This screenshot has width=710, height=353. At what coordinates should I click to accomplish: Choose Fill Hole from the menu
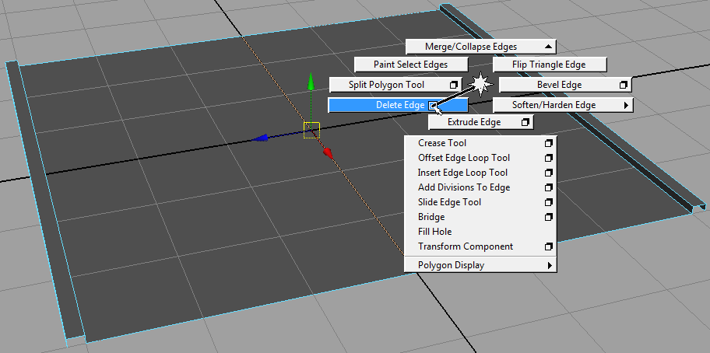pos(434,232)
